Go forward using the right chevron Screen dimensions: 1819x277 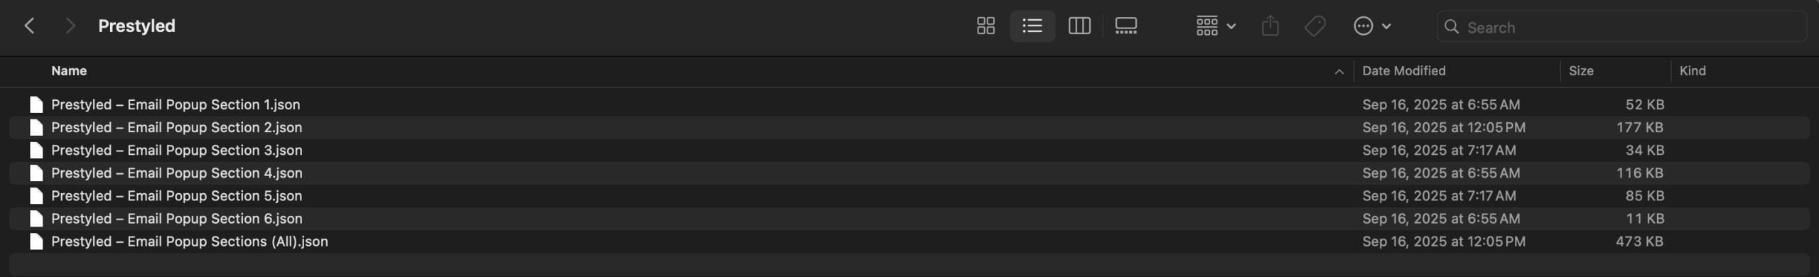[x=70, y=26]
